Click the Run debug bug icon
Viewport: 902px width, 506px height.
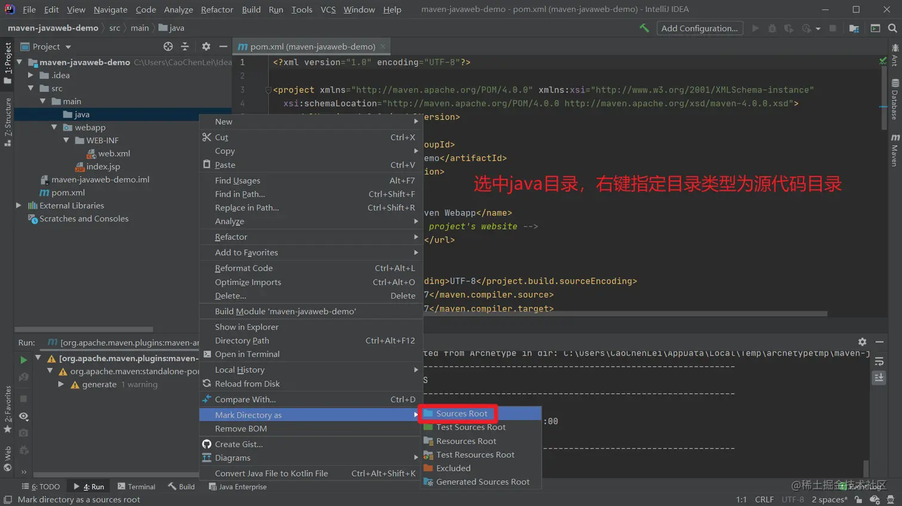click(772, 28)
